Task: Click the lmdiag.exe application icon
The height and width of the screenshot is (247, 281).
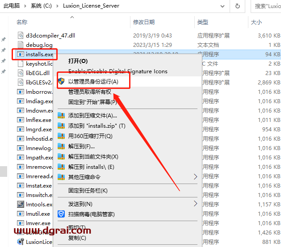Action: (21, 101)
